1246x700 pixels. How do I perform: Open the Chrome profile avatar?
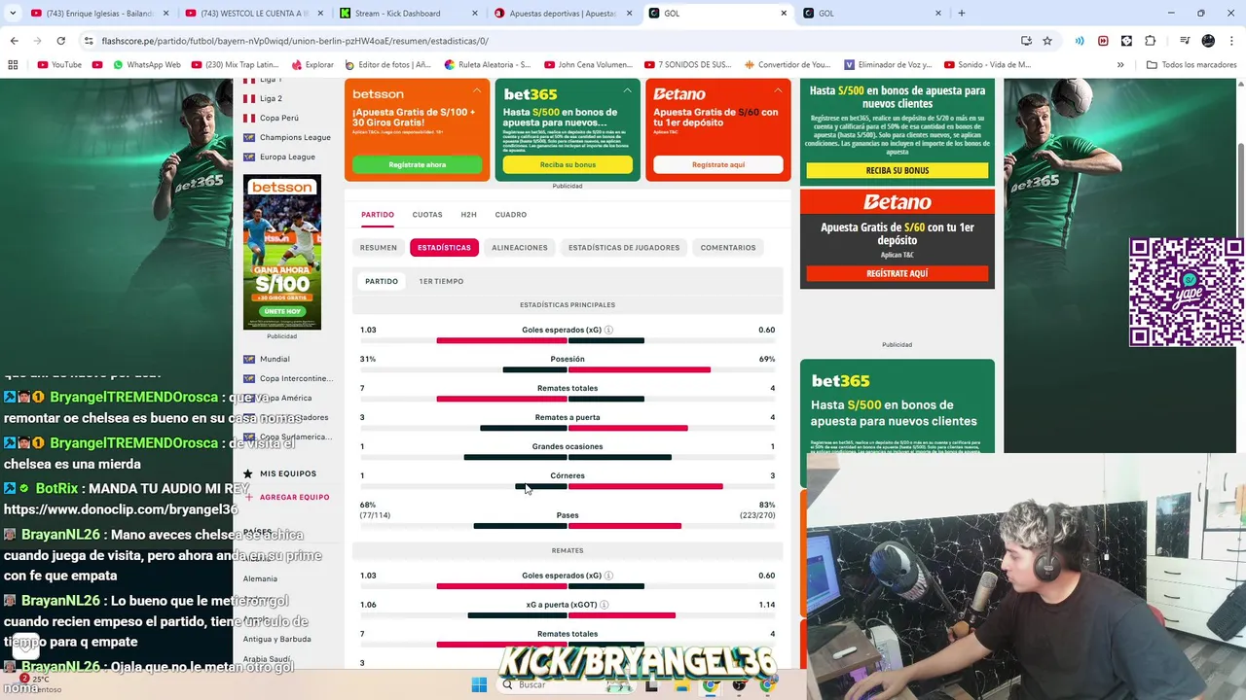(1208, 41)
